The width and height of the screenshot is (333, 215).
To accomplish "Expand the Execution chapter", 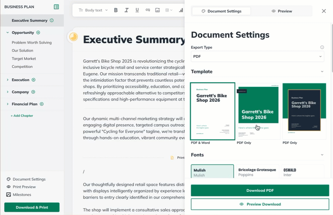I will pyautogui.click(x=8, y=80).
